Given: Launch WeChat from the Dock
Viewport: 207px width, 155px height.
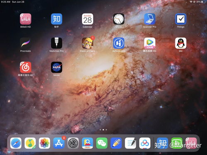Looking at the screenshot, I should [102, 143].
